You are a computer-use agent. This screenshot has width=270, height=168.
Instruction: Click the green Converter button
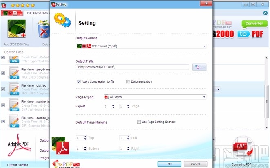(x=255, y=24)
